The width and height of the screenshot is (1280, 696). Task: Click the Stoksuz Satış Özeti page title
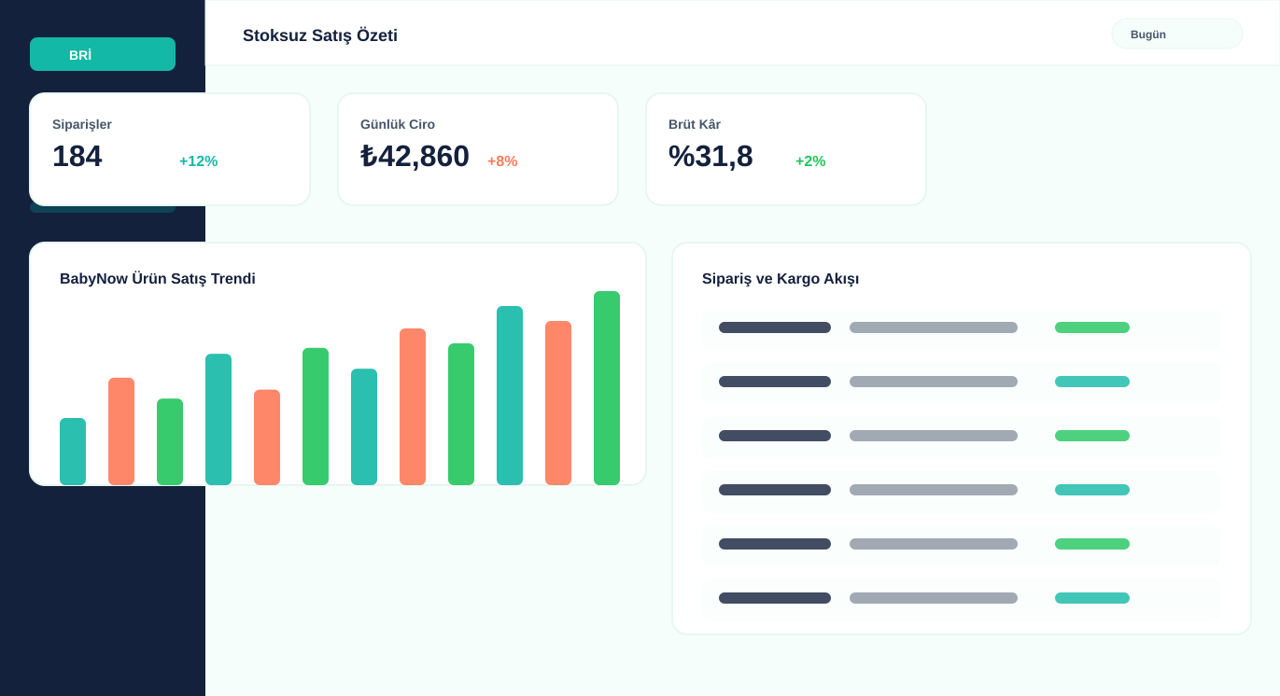coord(320,35)
